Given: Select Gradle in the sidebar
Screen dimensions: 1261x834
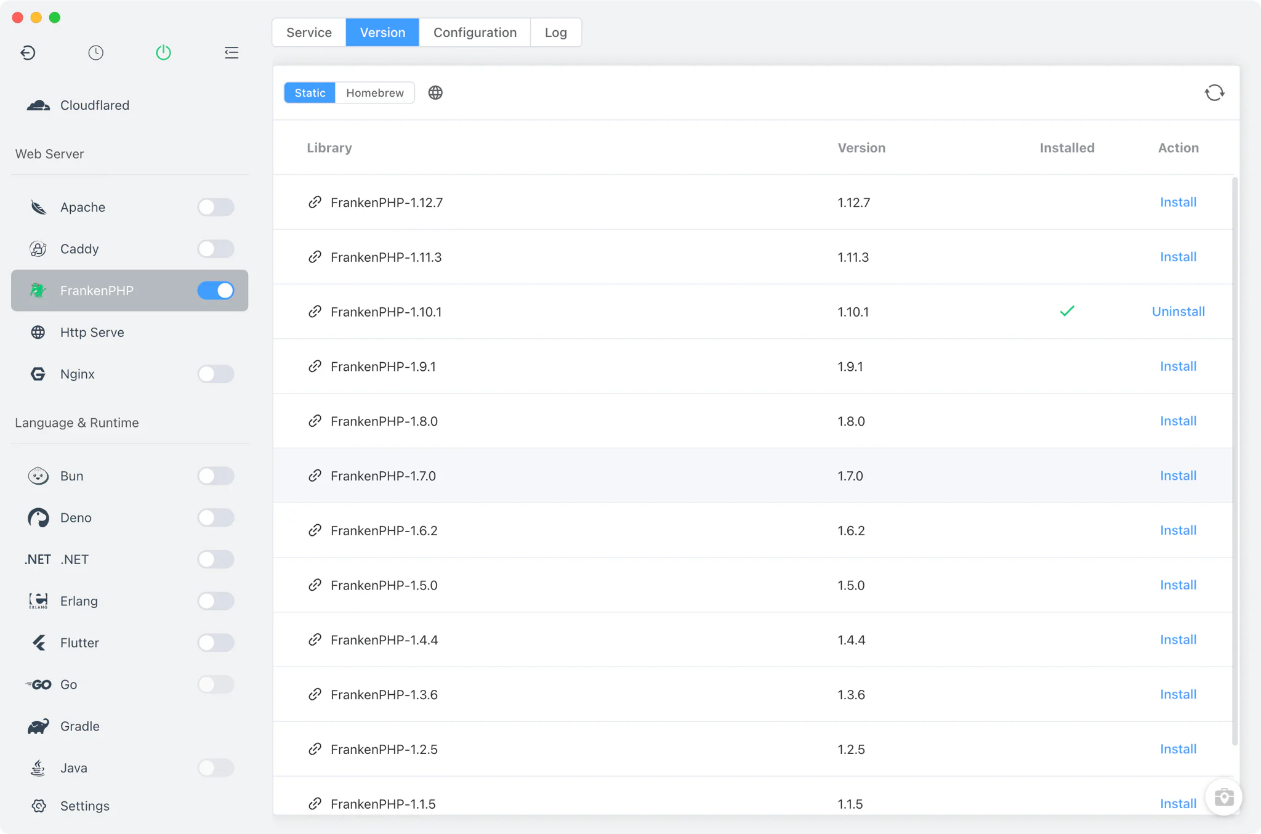Looking at the screenshot, I should coord(129,726).
